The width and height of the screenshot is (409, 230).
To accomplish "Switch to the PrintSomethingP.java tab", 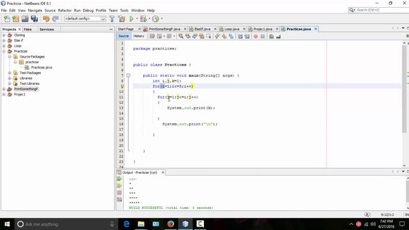I will pyautogui.click(x=164, y=29).
